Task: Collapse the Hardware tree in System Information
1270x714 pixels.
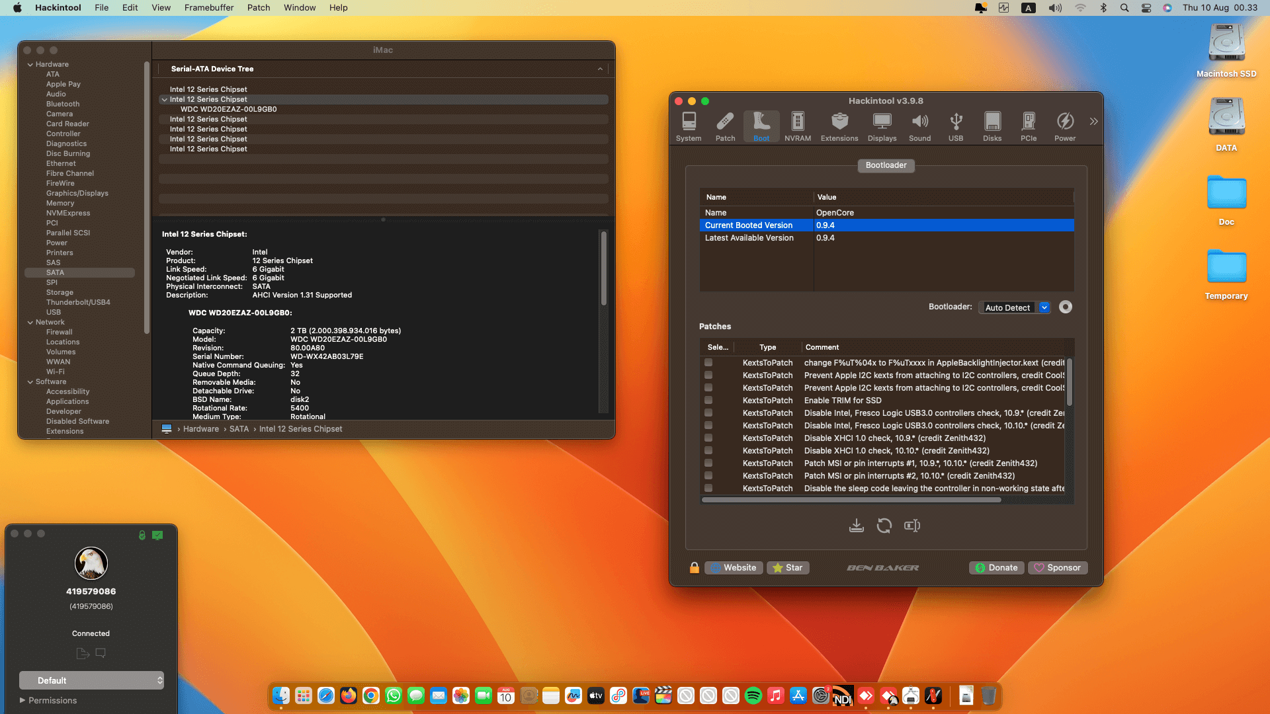Action: coord(30,65)
